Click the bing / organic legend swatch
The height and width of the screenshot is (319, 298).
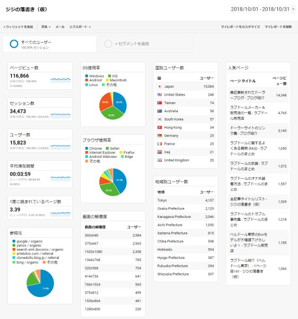14,262
